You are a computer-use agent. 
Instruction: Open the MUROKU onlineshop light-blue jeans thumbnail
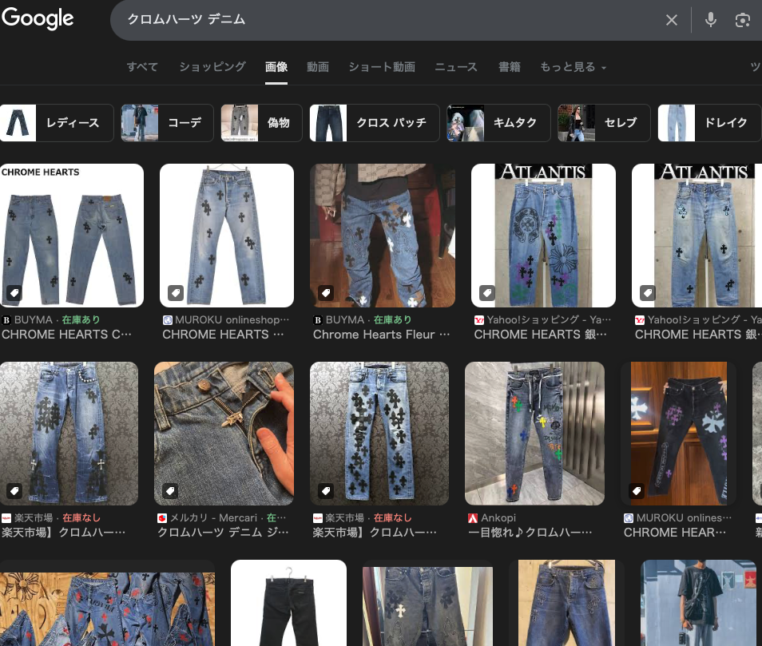point(227,236)
